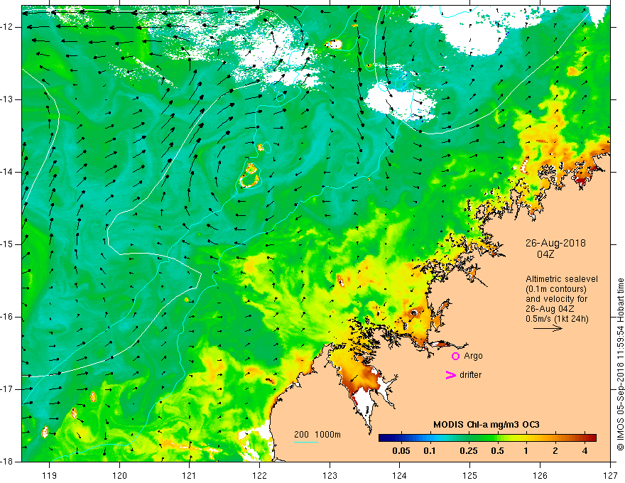Click the "and velocity for" caption line

[x=556, y=299]
